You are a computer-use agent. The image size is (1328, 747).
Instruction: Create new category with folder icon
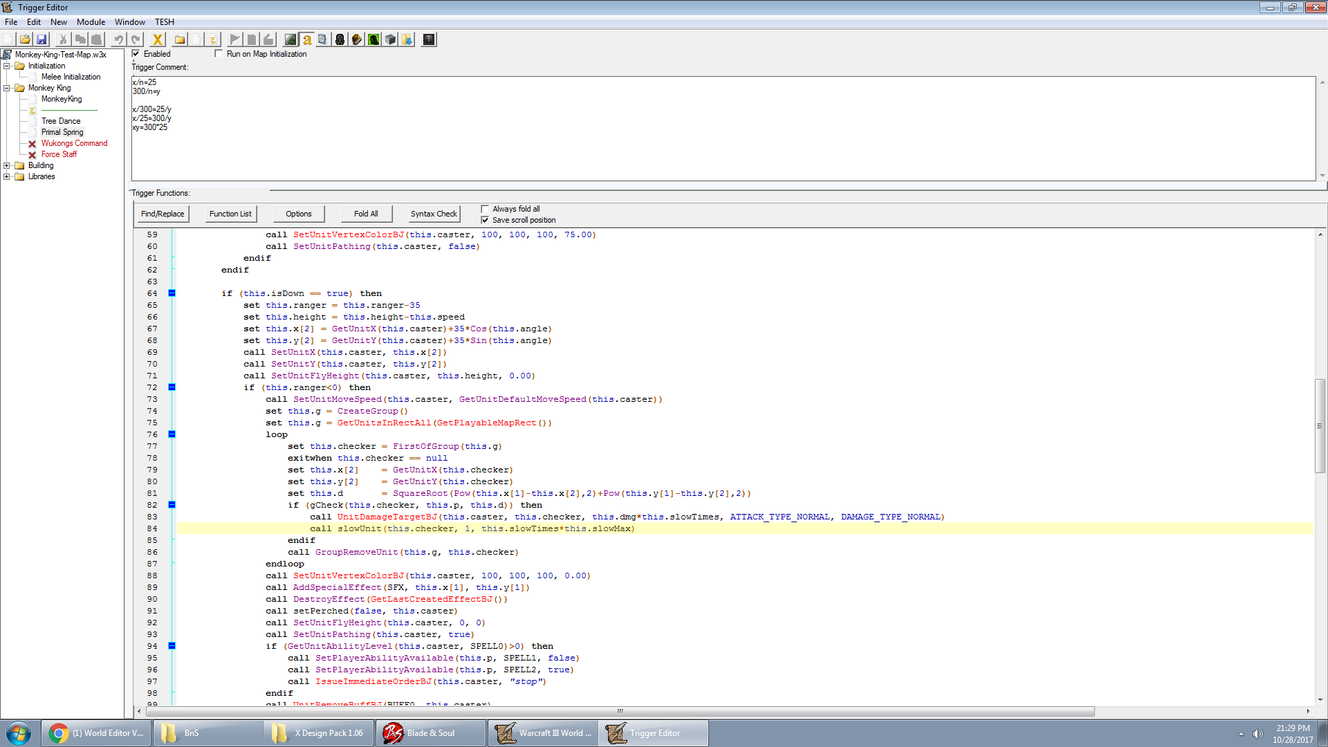(180, 39)
